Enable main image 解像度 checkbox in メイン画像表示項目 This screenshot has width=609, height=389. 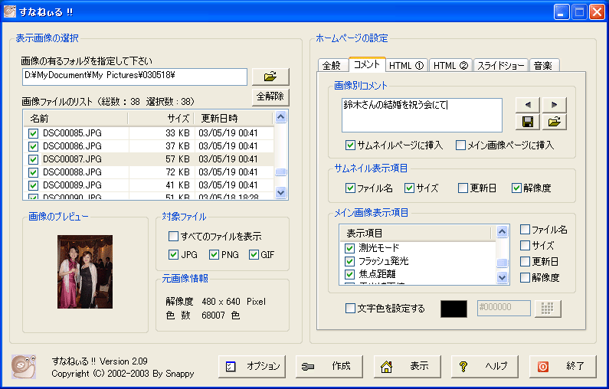[x=525, y=277]
